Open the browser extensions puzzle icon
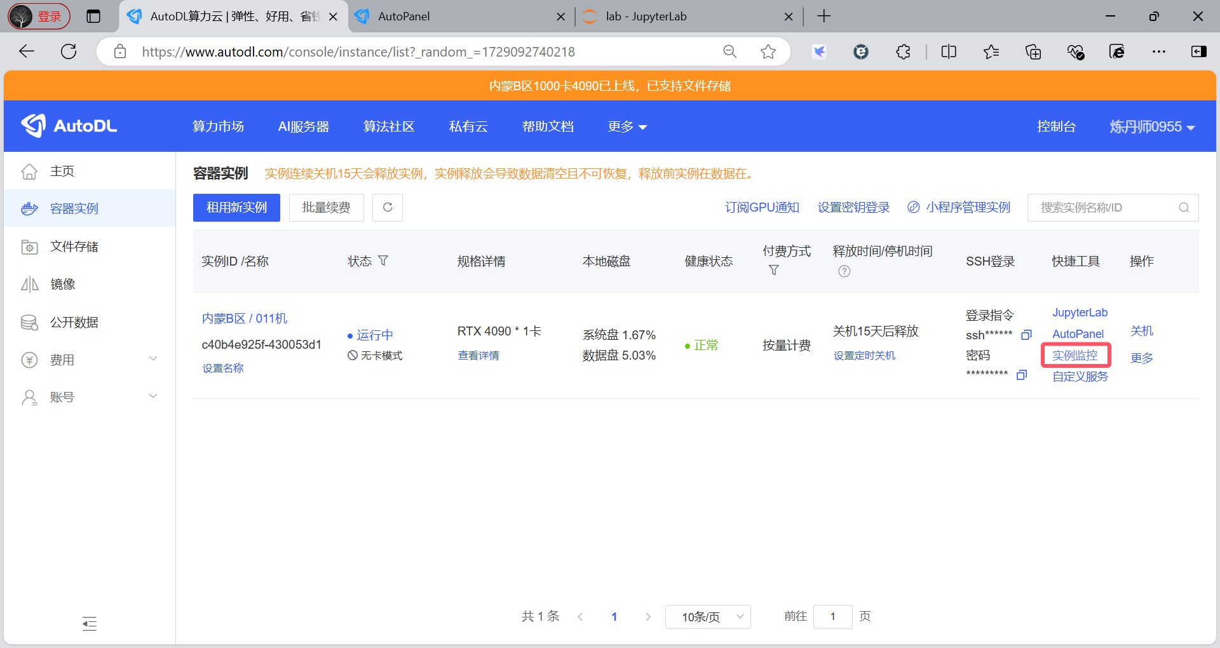 point(903,51)
